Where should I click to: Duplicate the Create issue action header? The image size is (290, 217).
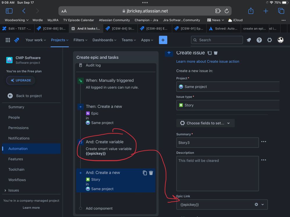tap(210, 53)
